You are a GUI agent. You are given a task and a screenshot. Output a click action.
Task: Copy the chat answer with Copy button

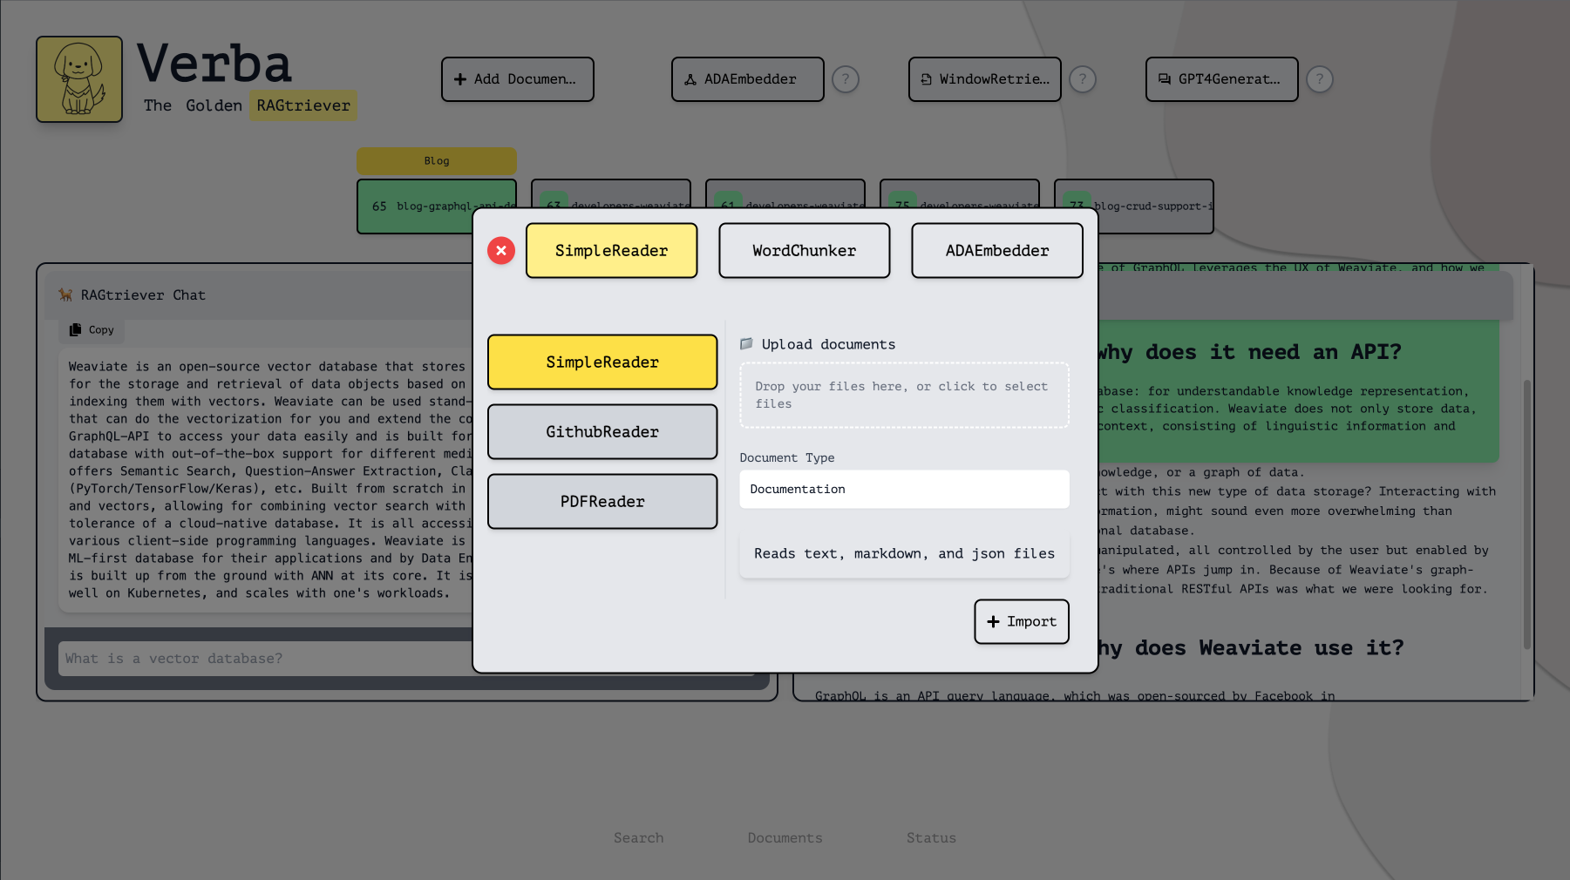[92, 330]
